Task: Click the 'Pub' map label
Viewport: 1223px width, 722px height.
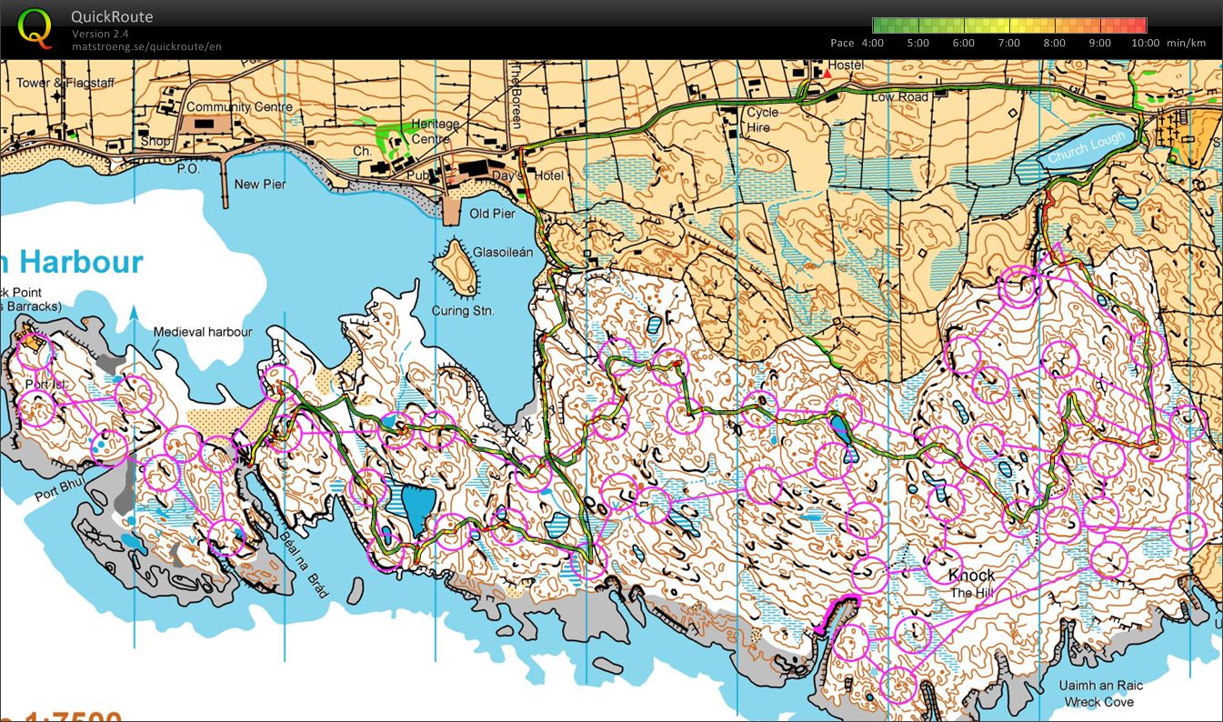Action: pyautogui.click(x=419, y=175)
